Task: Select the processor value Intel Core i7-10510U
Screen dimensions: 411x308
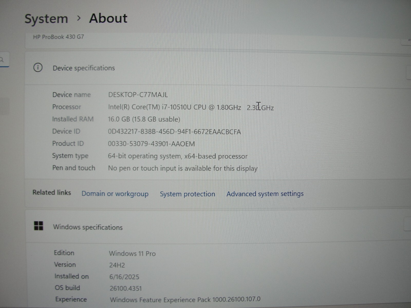Action: tap(191, 107)
